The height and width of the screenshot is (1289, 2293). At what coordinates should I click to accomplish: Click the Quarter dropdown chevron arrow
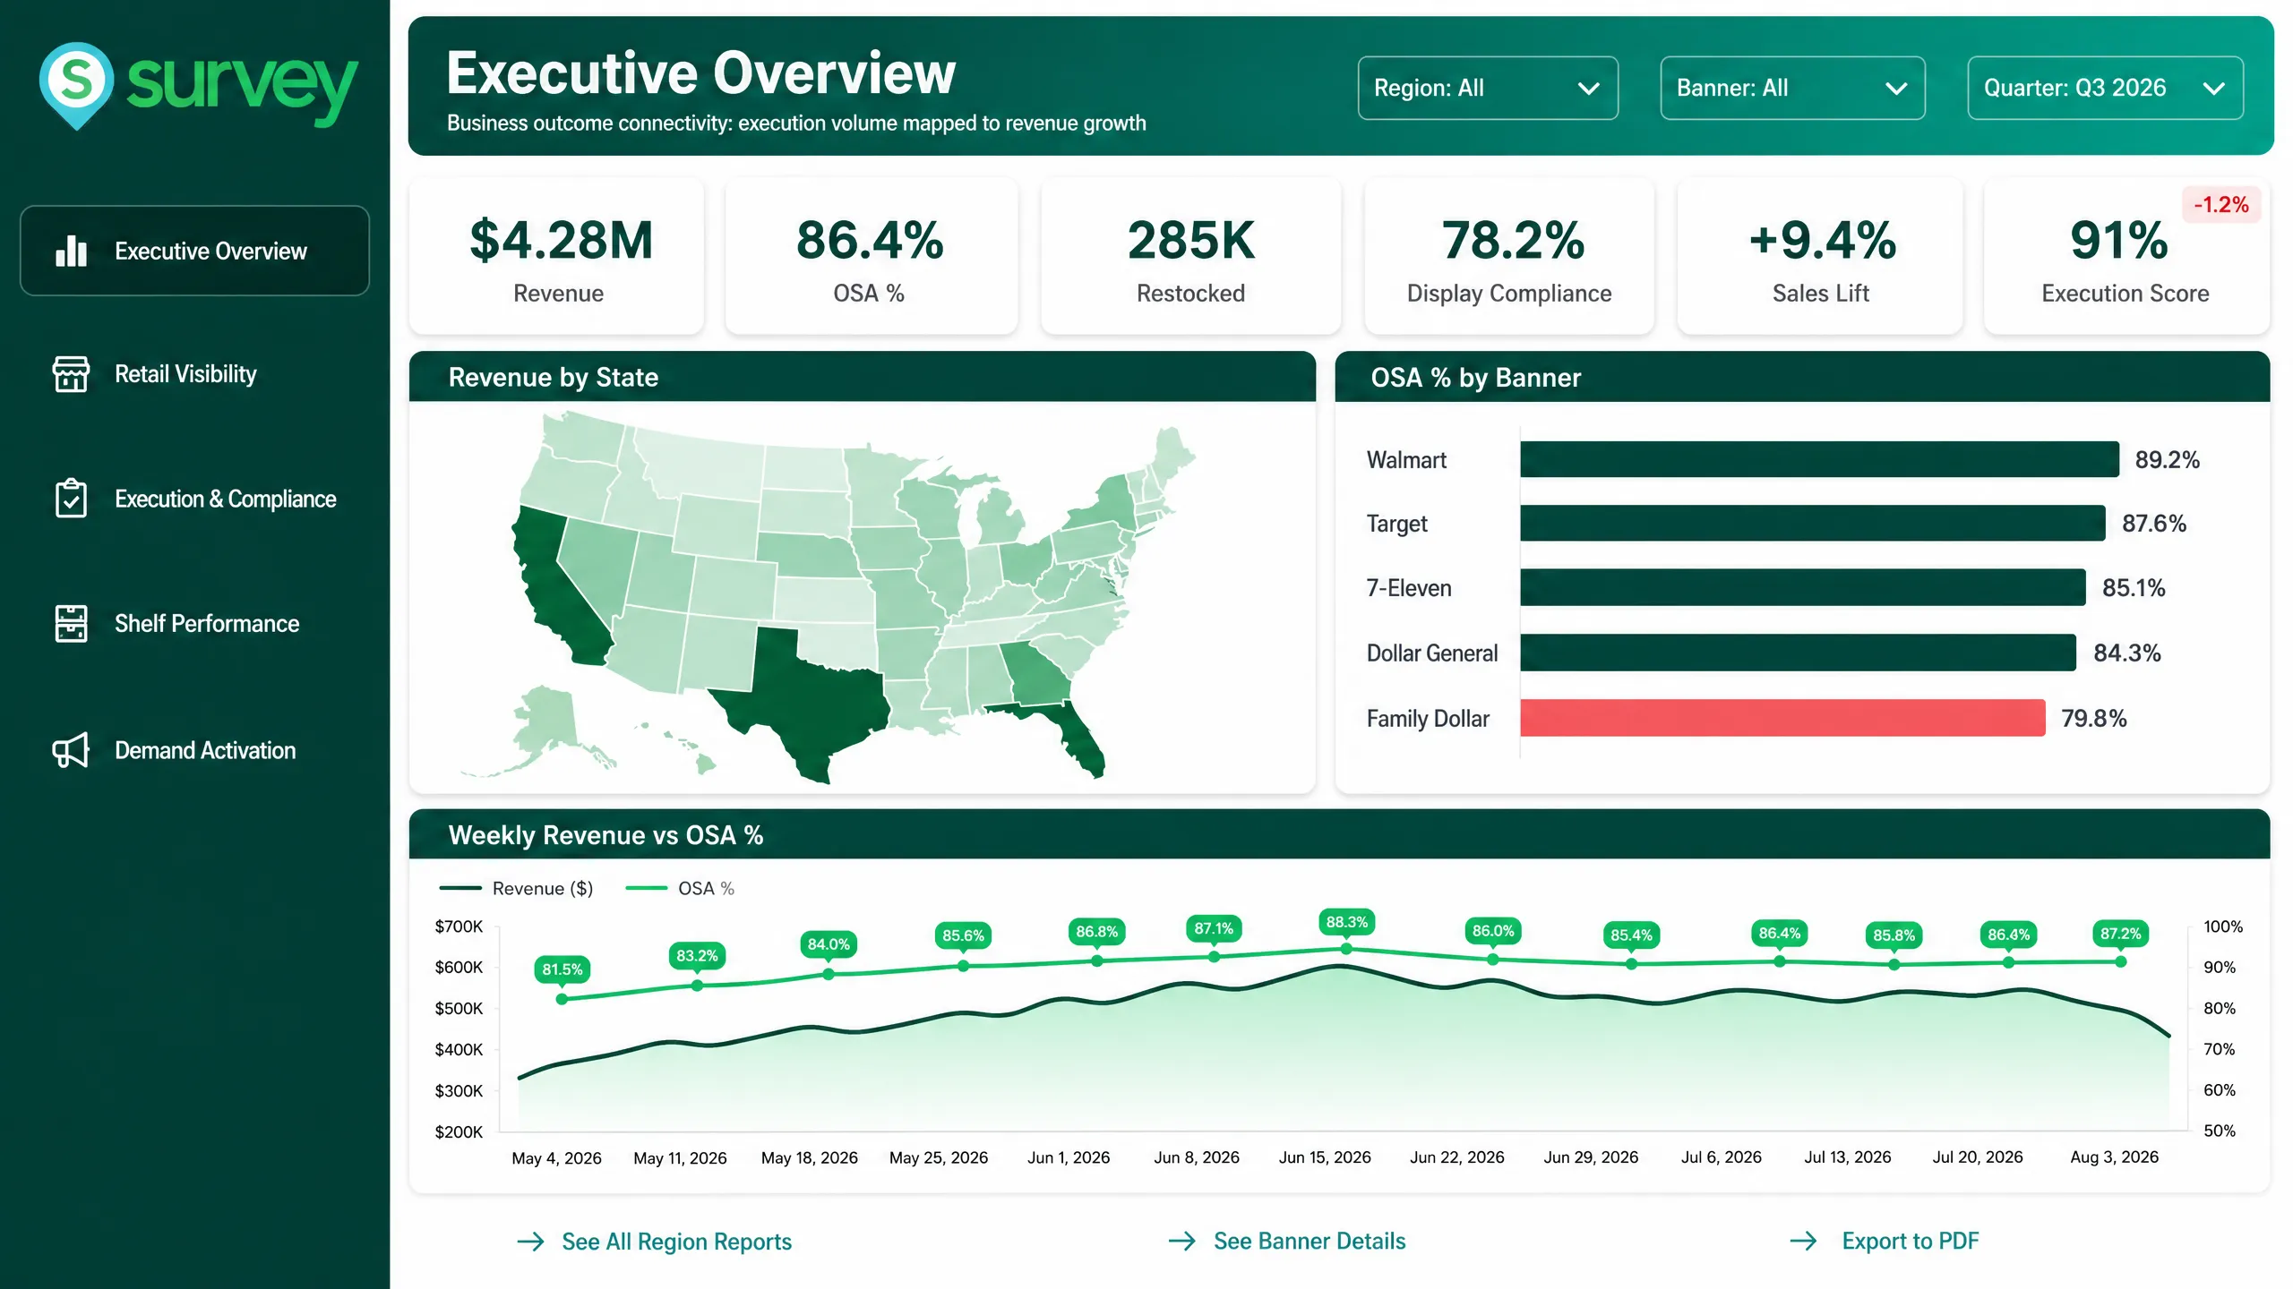pos(2213,89)
